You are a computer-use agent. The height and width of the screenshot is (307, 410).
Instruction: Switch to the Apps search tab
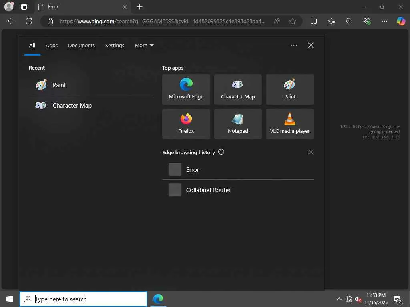[52, 46]
